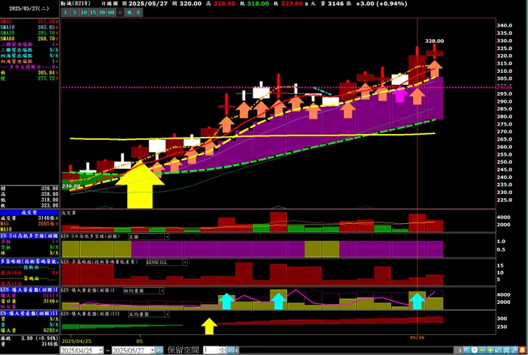The width and height of the screenshot is (528, 355).
Task: Select the SMA5 indicator row
Action: [29, 21]
